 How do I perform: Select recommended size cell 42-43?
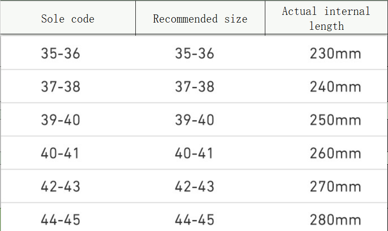coord(194,186)
